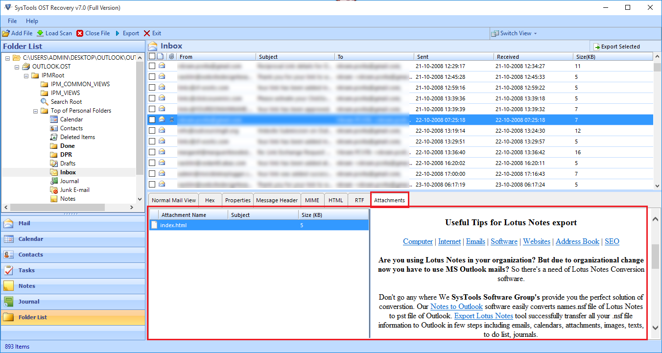This screenshot has width=662, height=353.
Task: Switch to the Message Header tab
Action: tap(277, 200)
